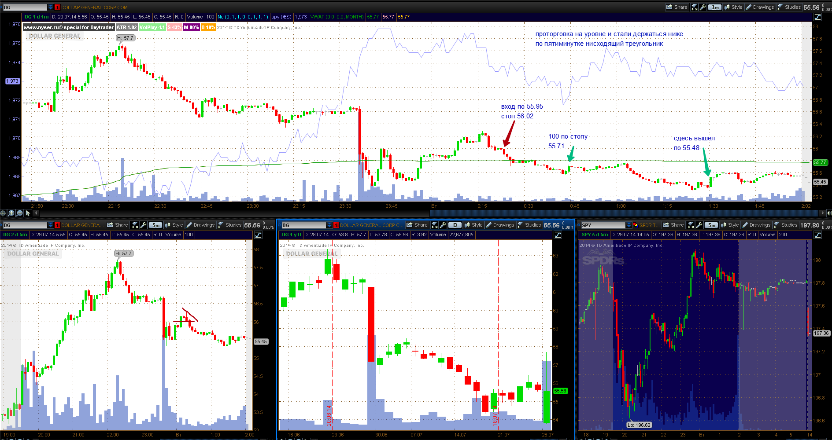Toggle curve scale icon in SPY chart

pos(817,235)
